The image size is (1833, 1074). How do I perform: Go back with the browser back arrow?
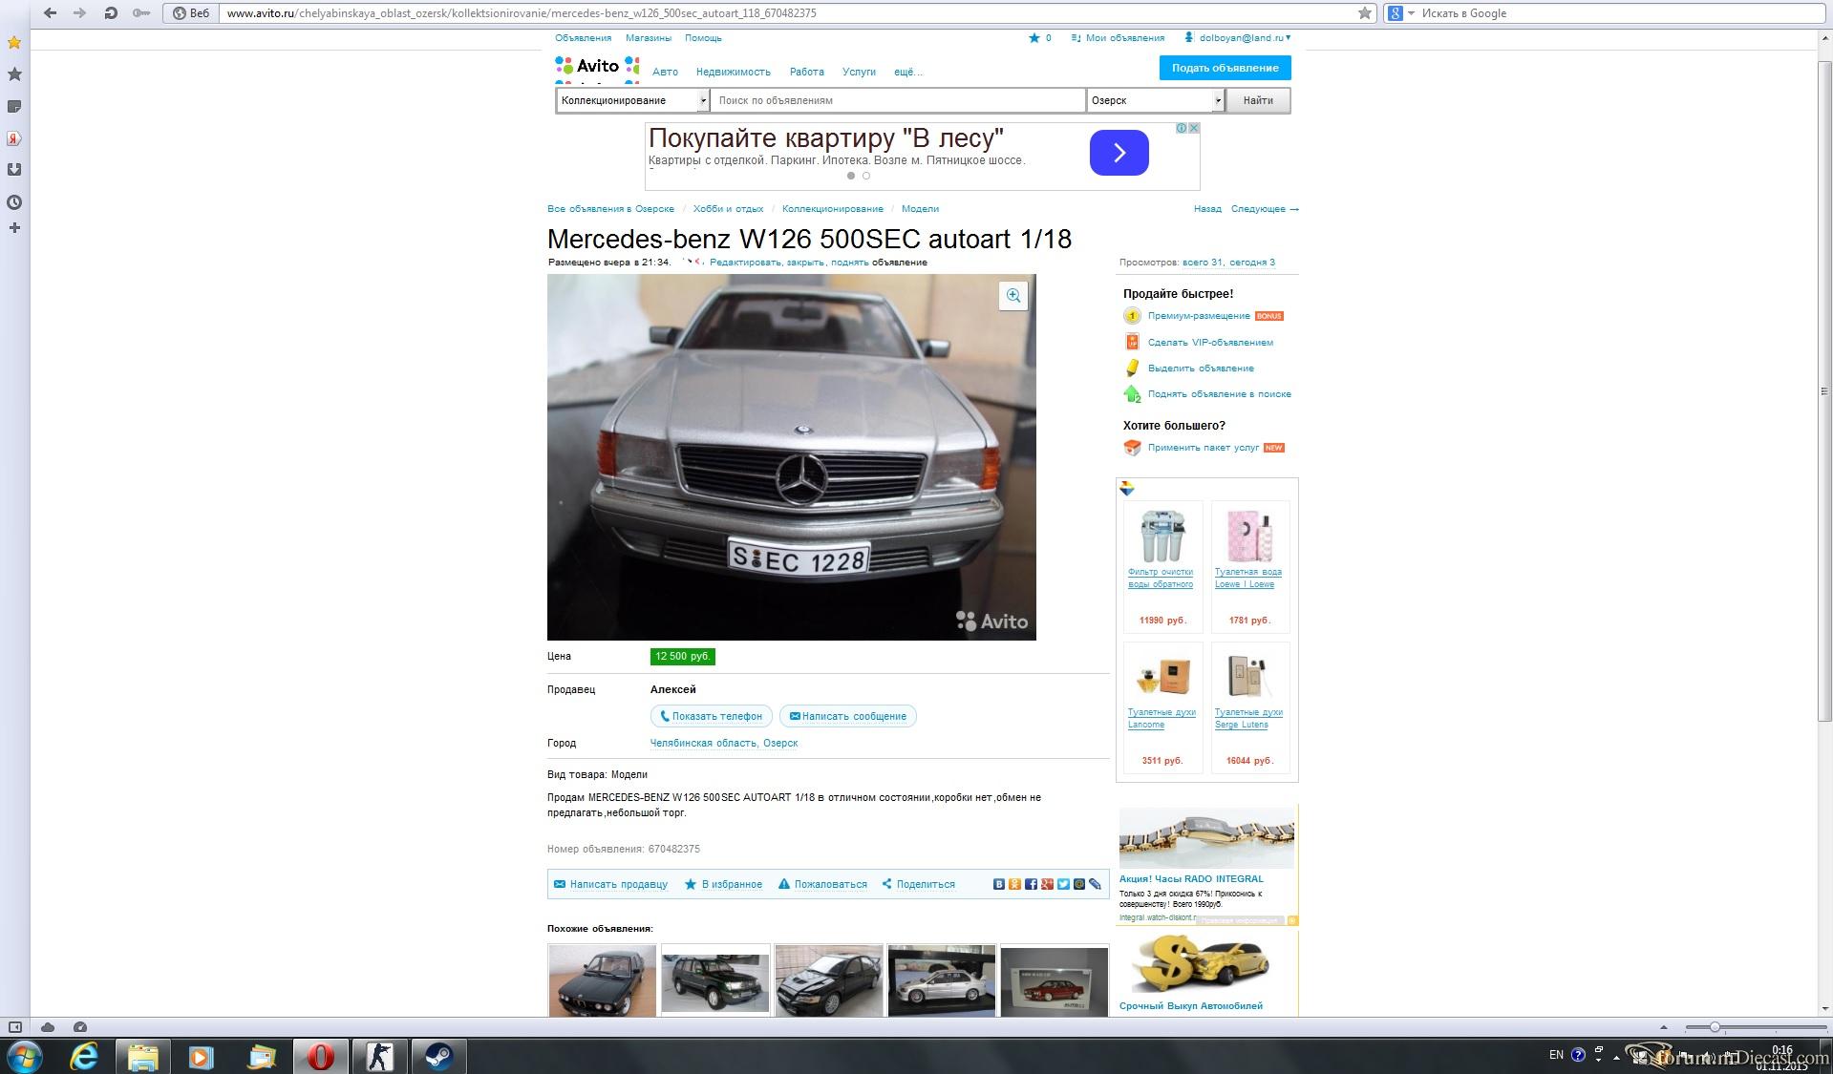(x=50, y=13)
